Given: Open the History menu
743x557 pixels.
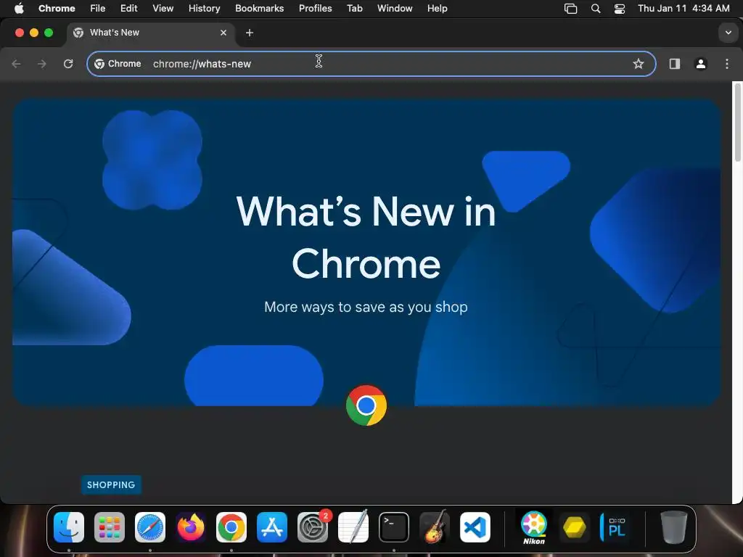Looking at the screenshot, I should pos(204,9).
